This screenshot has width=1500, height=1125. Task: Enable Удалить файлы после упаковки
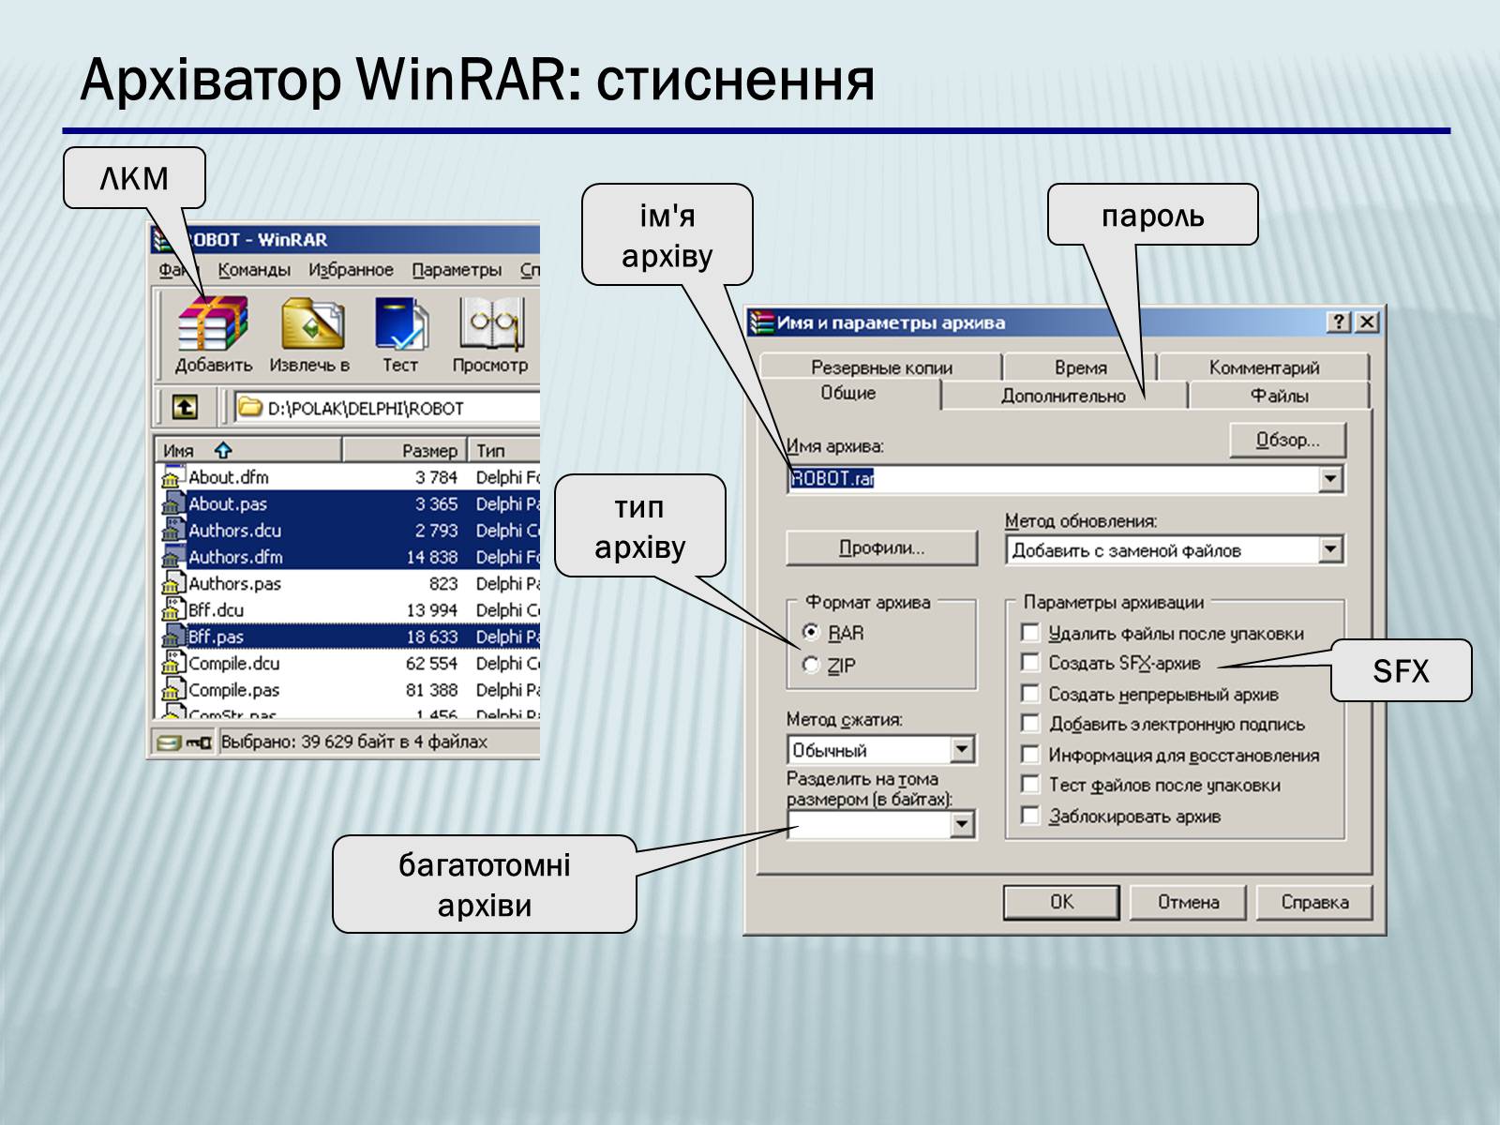(1030, 633)
